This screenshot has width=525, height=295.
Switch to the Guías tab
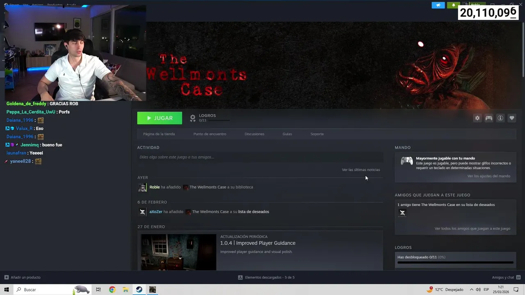click(287, 134)
